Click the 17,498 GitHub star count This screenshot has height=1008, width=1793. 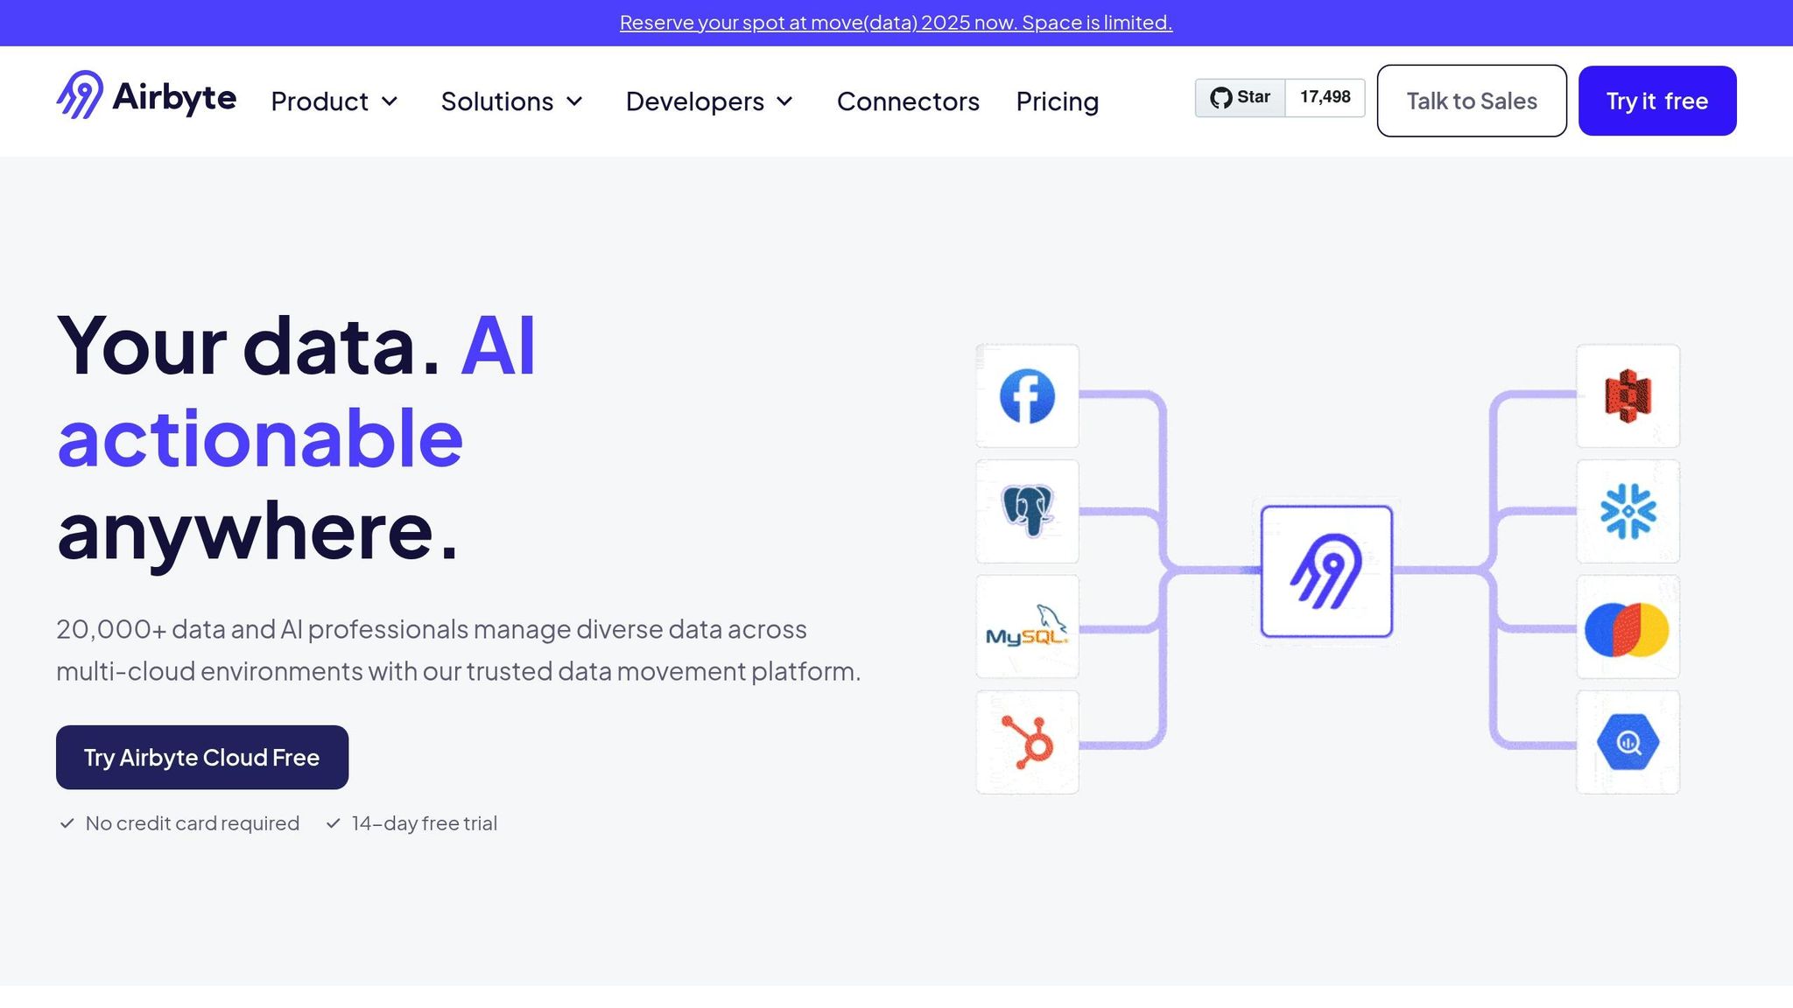tap(1324, 97)
